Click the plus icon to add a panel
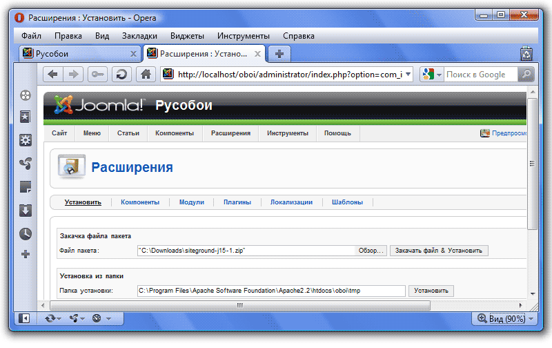 [x=26, y=254]
